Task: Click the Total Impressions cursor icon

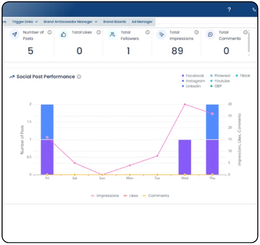Action: (161, 34)
